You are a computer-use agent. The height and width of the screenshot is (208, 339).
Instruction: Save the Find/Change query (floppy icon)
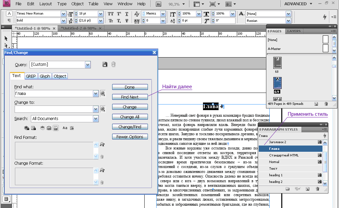pos(105,64)
